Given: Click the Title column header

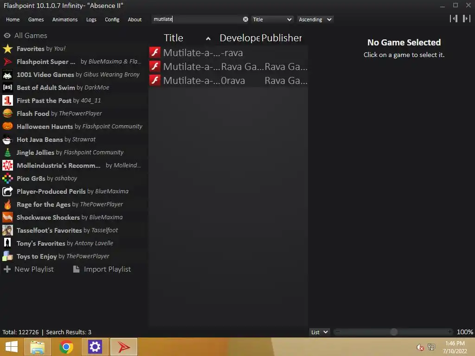Looking at the screenshot, I should pos(173,38).
